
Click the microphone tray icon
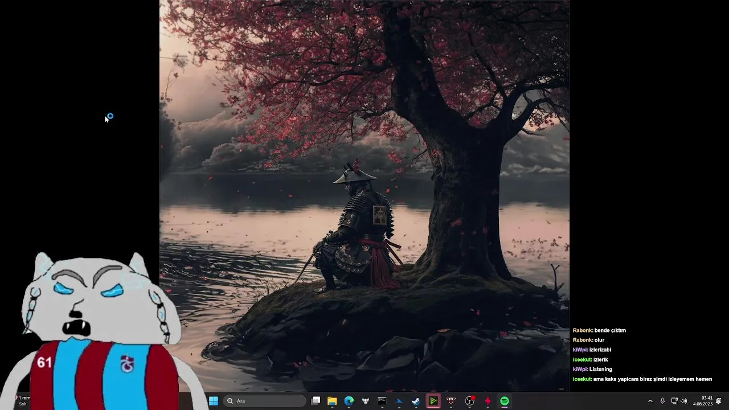[662, 401]
